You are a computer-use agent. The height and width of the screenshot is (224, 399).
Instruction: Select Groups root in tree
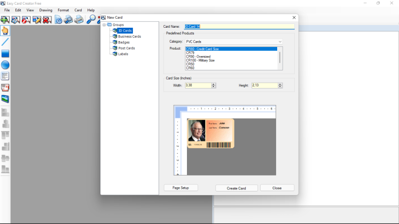[118, 25]
